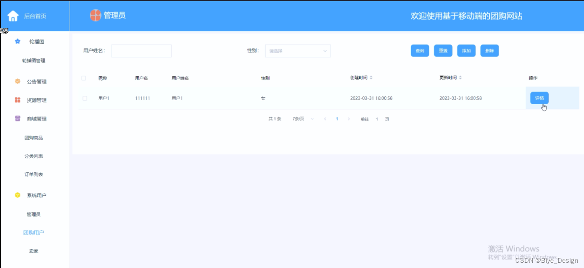Screen dimensions: 584x268
Task: Click 性别 cell 女
Action: 263,98
